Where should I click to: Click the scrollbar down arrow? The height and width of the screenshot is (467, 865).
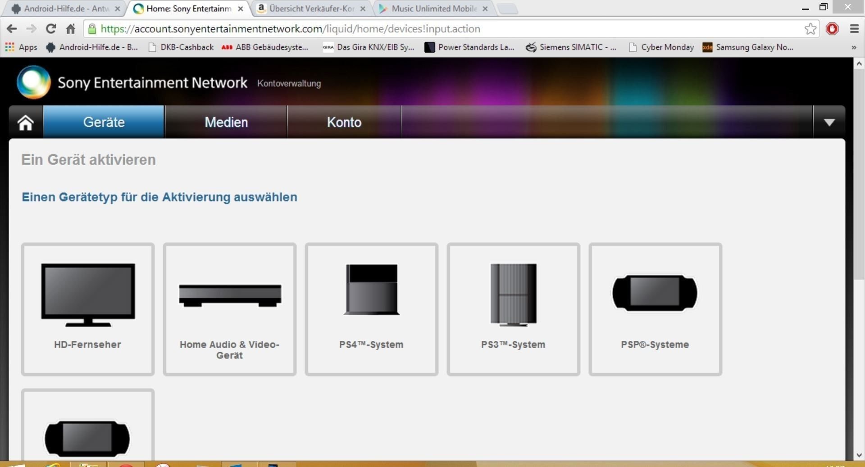tap(859, 455)
